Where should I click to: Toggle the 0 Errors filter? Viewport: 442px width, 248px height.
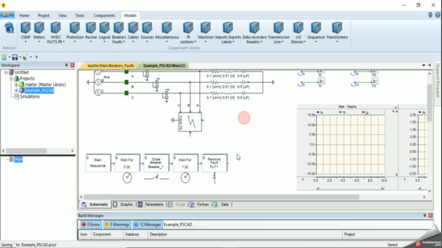(90, 225)
